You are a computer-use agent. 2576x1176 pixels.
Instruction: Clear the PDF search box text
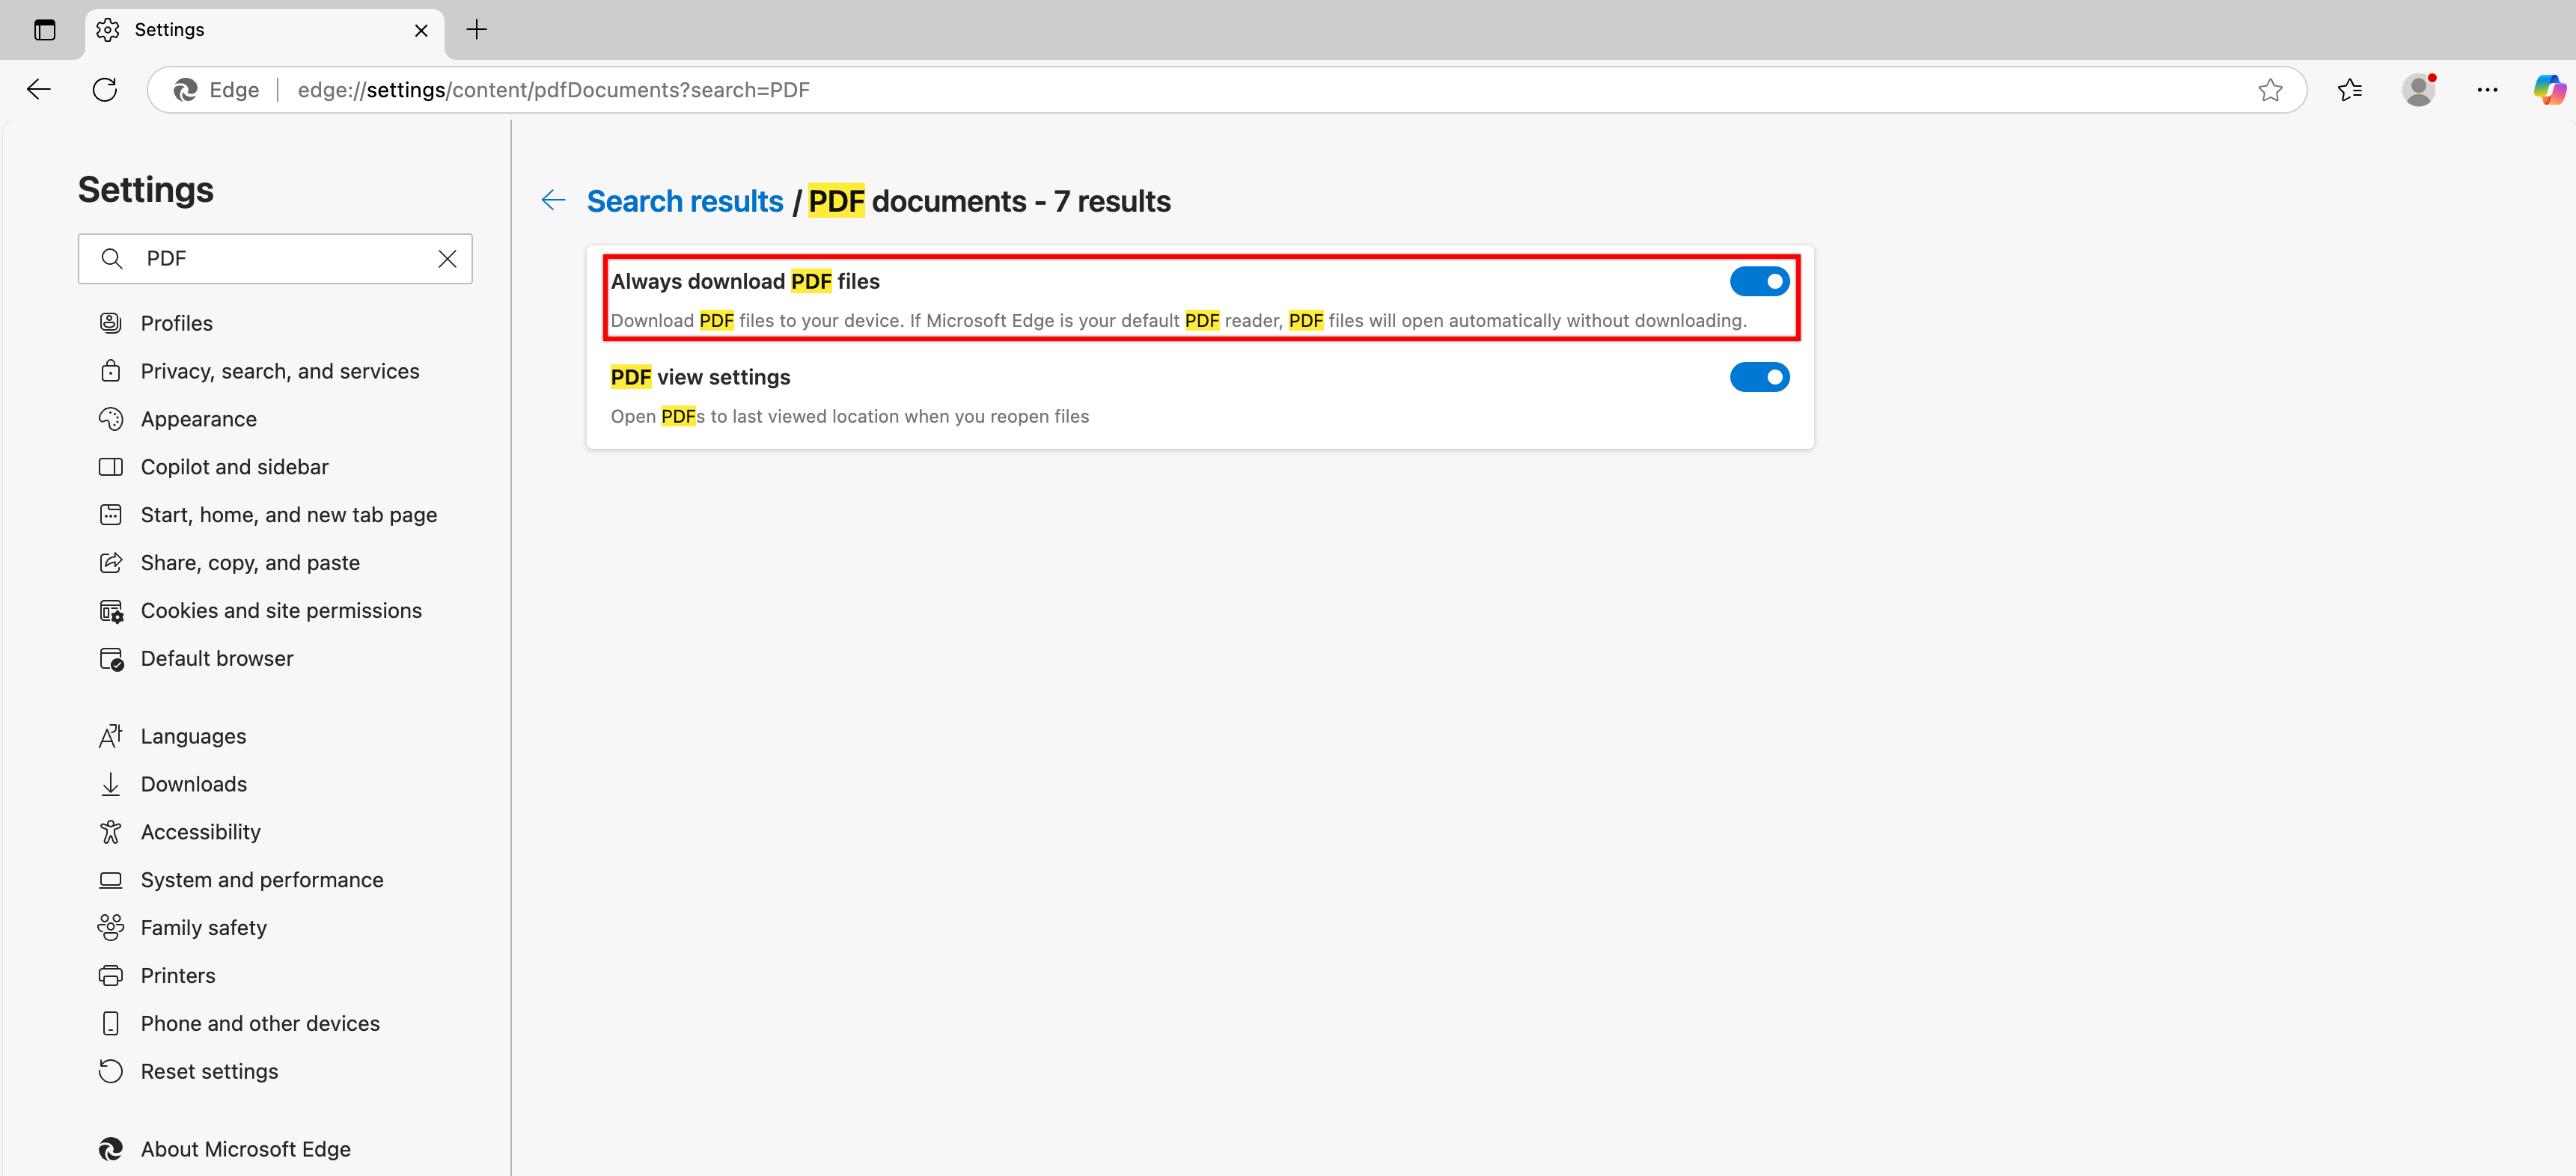[447, 259]
